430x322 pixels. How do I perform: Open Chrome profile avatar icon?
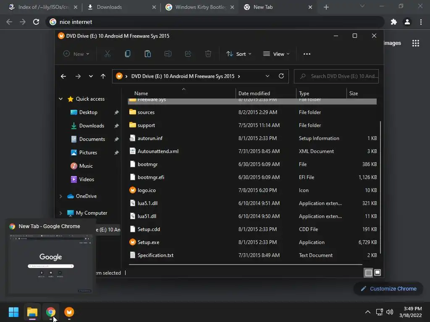(x=407, y=22)
